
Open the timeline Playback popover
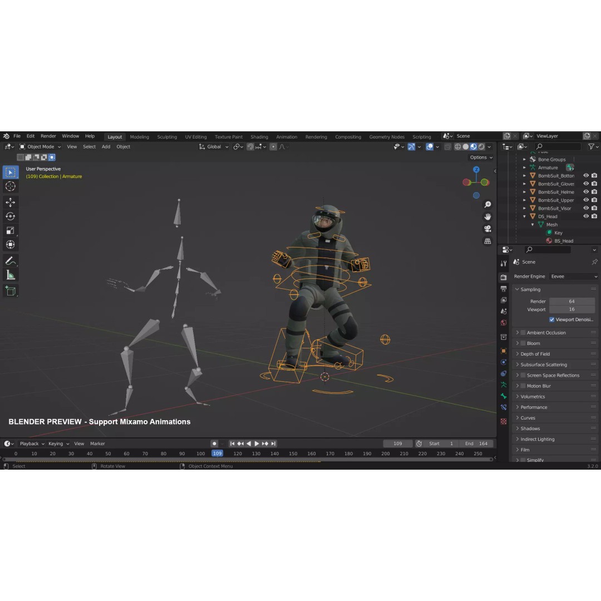[32, 444]
